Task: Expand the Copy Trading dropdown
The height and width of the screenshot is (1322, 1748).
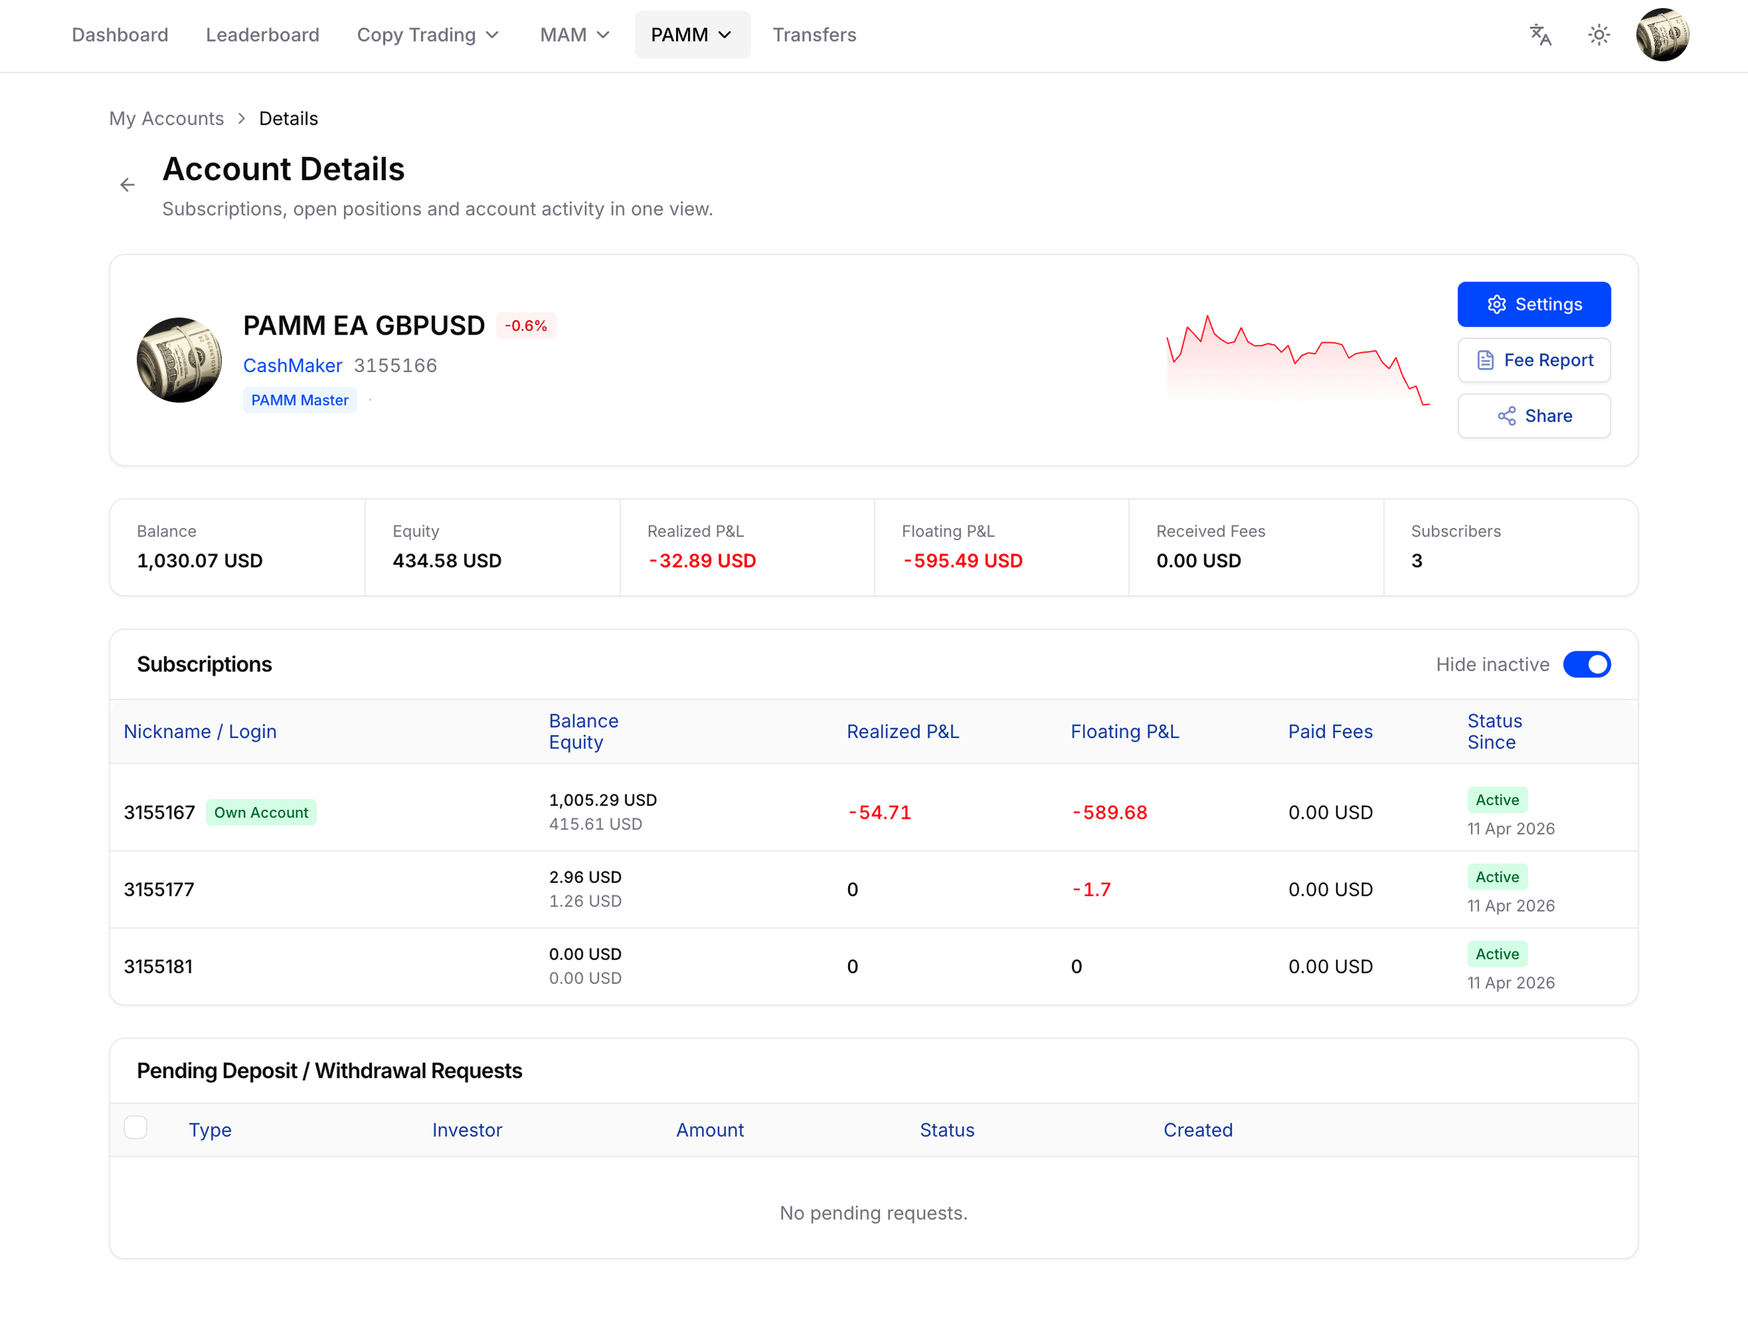Action: (428, 35)
